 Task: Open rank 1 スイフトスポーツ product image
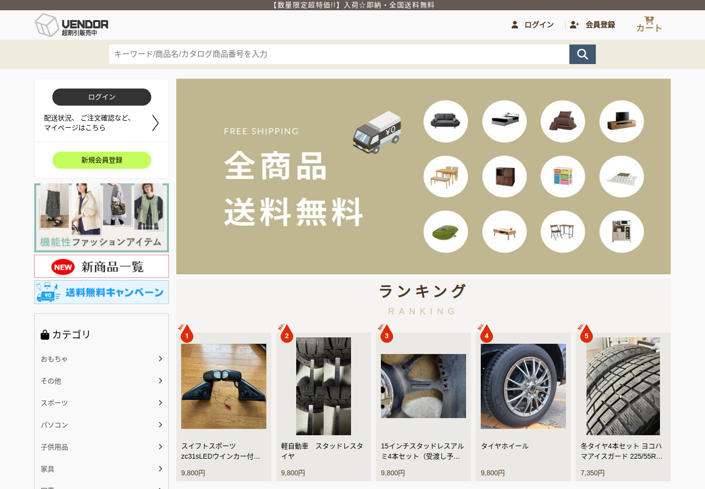tap(224, 386)
